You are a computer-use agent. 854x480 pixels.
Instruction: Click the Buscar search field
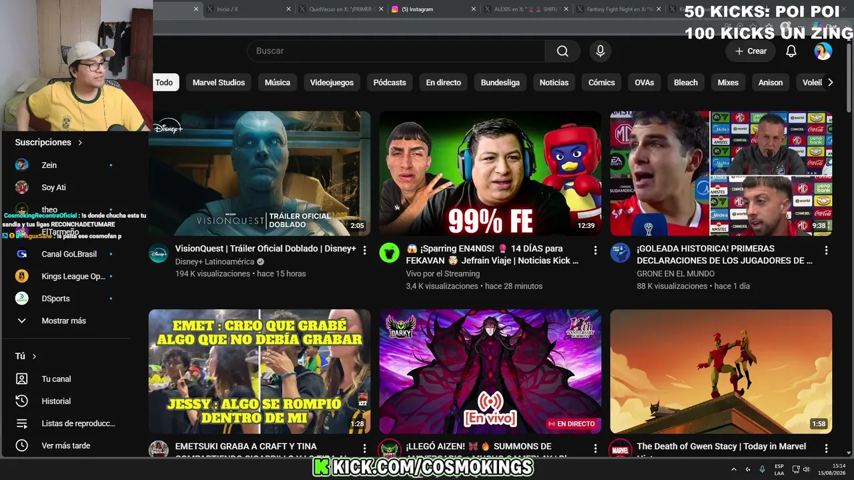396,51
